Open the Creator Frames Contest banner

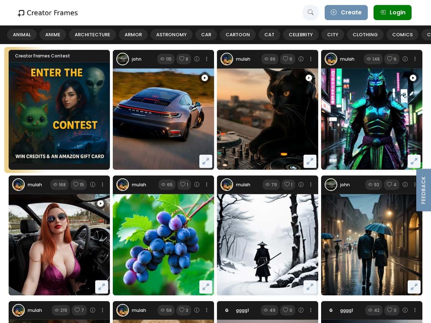click(59, 110)
